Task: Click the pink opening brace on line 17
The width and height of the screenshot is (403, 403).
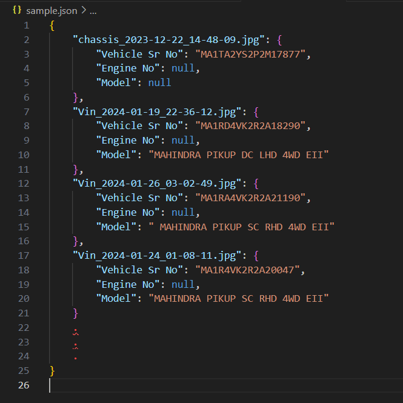Action: click(x=256, y=256)
